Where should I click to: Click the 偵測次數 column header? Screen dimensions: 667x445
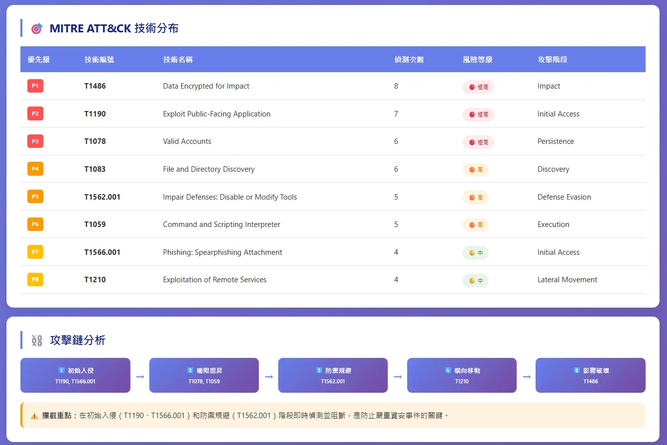pyautogui.click(x=409, y=59)
